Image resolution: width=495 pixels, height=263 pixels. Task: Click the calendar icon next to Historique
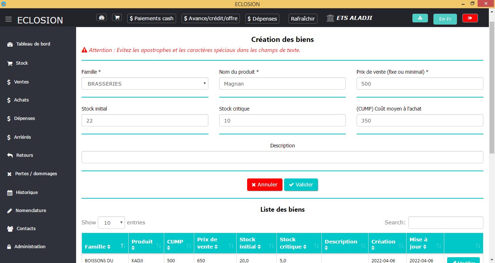coord(10,193)
